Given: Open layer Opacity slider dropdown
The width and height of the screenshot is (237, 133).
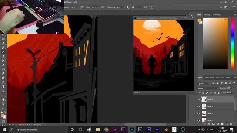Looking at the screenshot, I should (x=233, y=88).
